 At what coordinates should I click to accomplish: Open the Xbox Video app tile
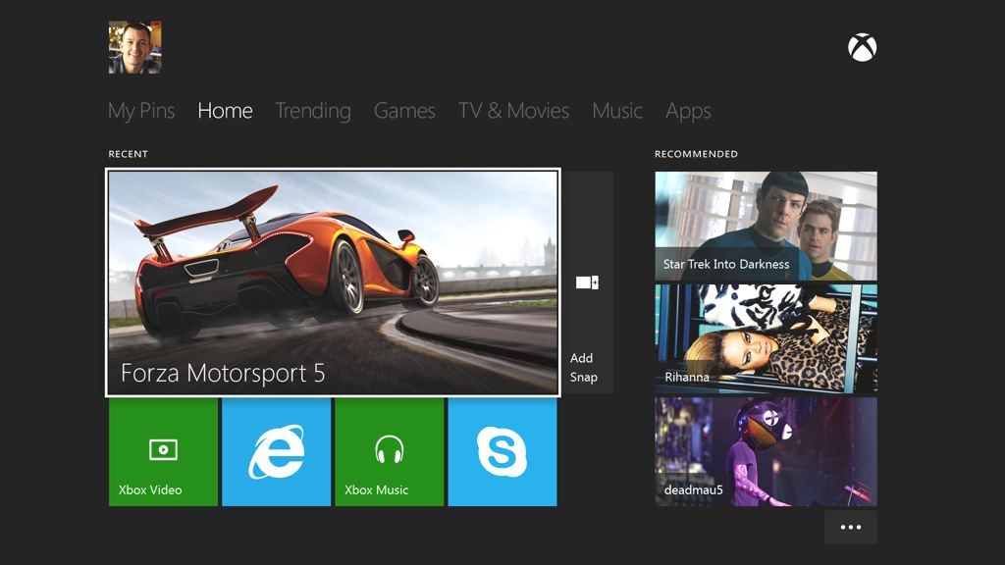[x=163, y=452]
